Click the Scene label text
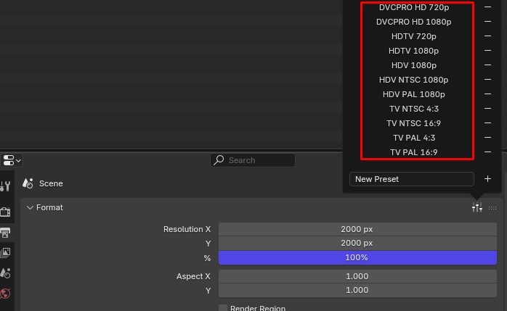The image size is (507, 311). coord(51,183)
